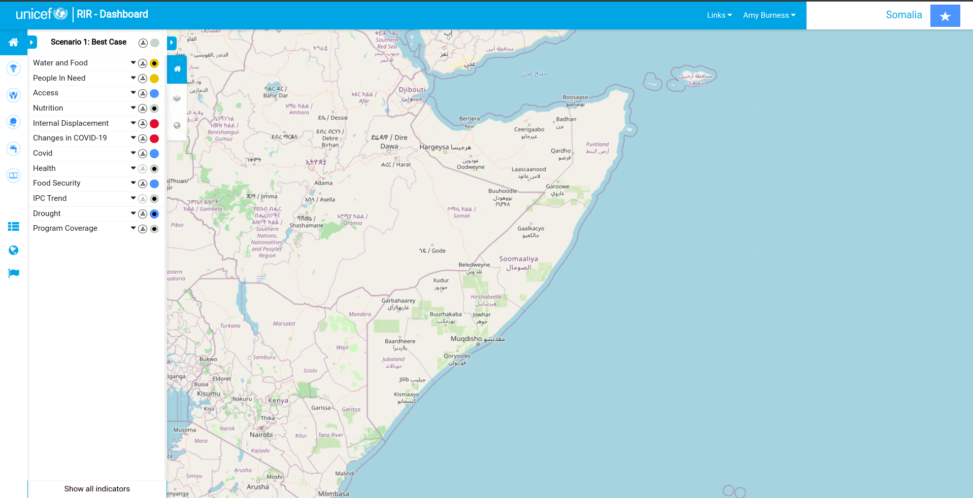Expand the Food Security arrow
This screenshot has width=973, height=498.
pyautogui.click(x=133, y=183)
